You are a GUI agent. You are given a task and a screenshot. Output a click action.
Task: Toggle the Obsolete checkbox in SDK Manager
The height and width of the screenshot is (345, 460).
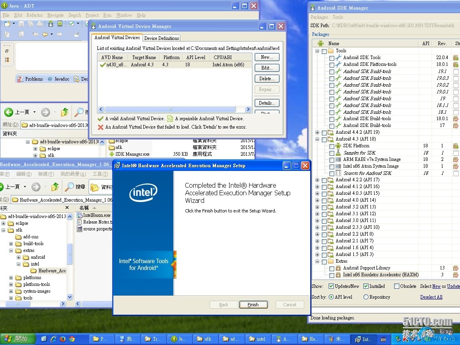point(397,286)
